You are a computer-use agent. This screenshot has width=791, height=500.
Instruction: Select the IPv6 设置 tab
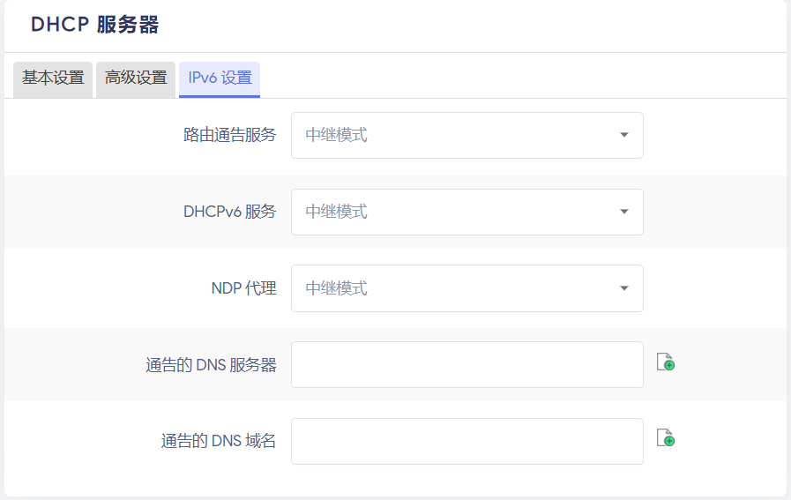click(220, 78)
